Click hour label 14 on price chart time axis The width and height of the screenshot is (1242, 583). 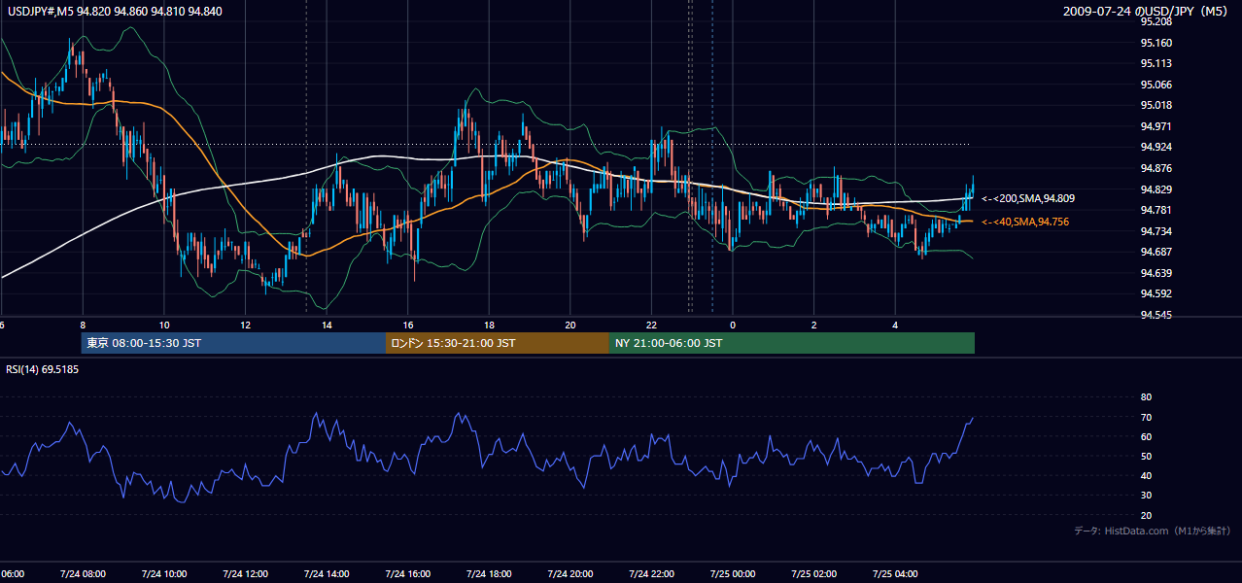pyautogui.click(x=327, y=326)
